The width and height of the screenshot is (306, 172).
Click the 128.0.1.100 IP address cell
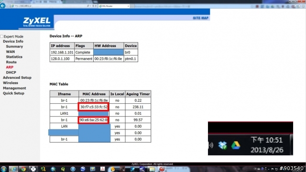coord(62,59)
